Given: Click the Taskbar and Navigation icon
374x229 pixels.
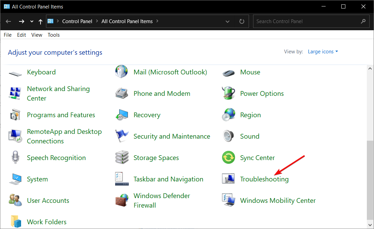Looking at the screenshot, I should coord(122,179).
